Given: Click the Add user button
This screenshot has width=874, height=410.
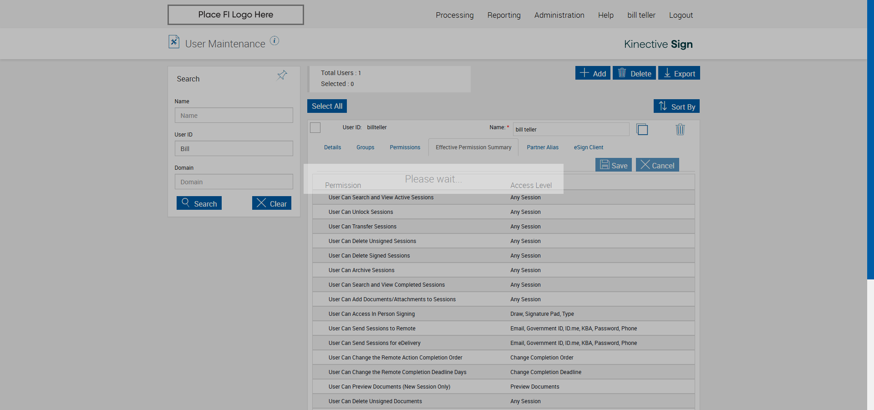Looking at the screenshot, I should pos(593,73).
